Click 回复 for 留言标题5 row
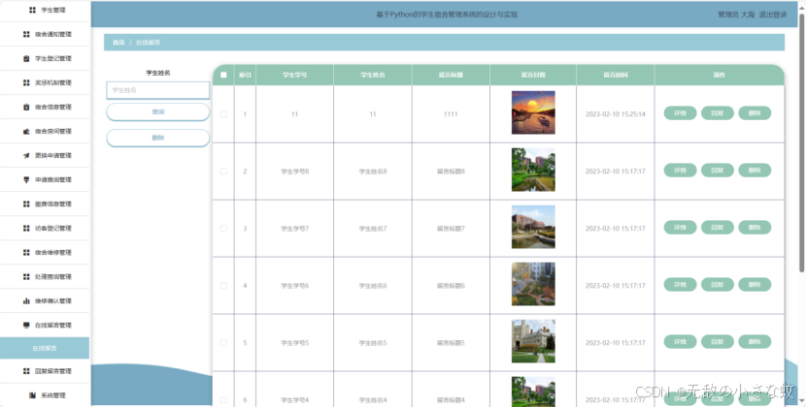Screen dimensions: 806x407 tap(717, 341)
